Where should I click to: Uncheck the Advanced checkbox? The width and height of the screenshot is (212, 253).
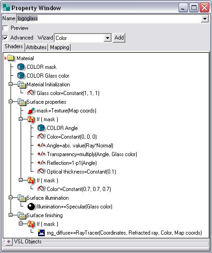(x=6, y=38)
